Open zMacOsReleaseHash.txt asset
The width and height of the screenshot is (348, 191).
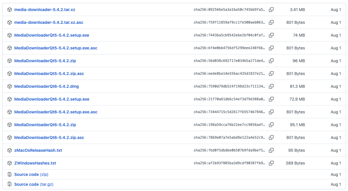click(38, 150)
